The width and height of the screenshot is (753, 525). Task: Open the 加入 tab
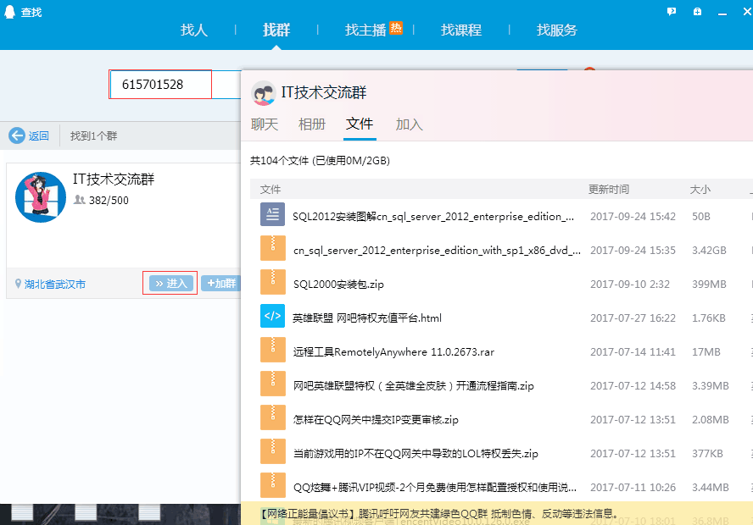[x=410, y=124]
